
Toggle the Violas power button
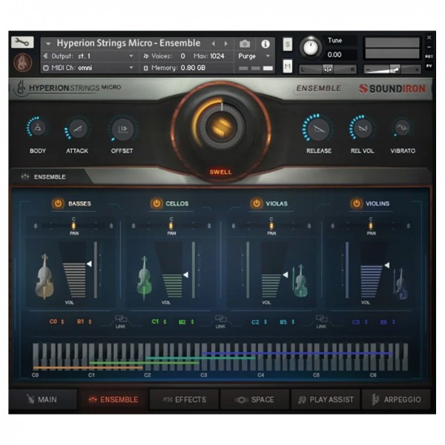coord(257,203)
